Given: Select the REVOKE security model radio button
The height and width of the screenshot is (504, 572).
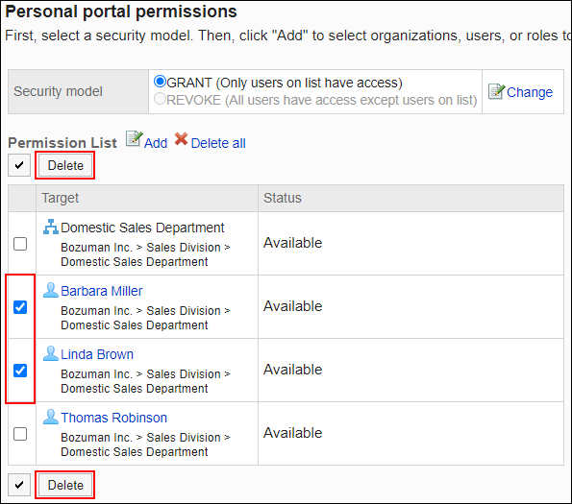Looking at the screenshot, I should click(x=160, y=99).
